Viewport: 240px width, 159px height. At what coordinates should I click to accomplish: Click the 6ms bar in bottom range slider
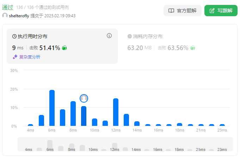pyautogui.click(x=50, y=145)
